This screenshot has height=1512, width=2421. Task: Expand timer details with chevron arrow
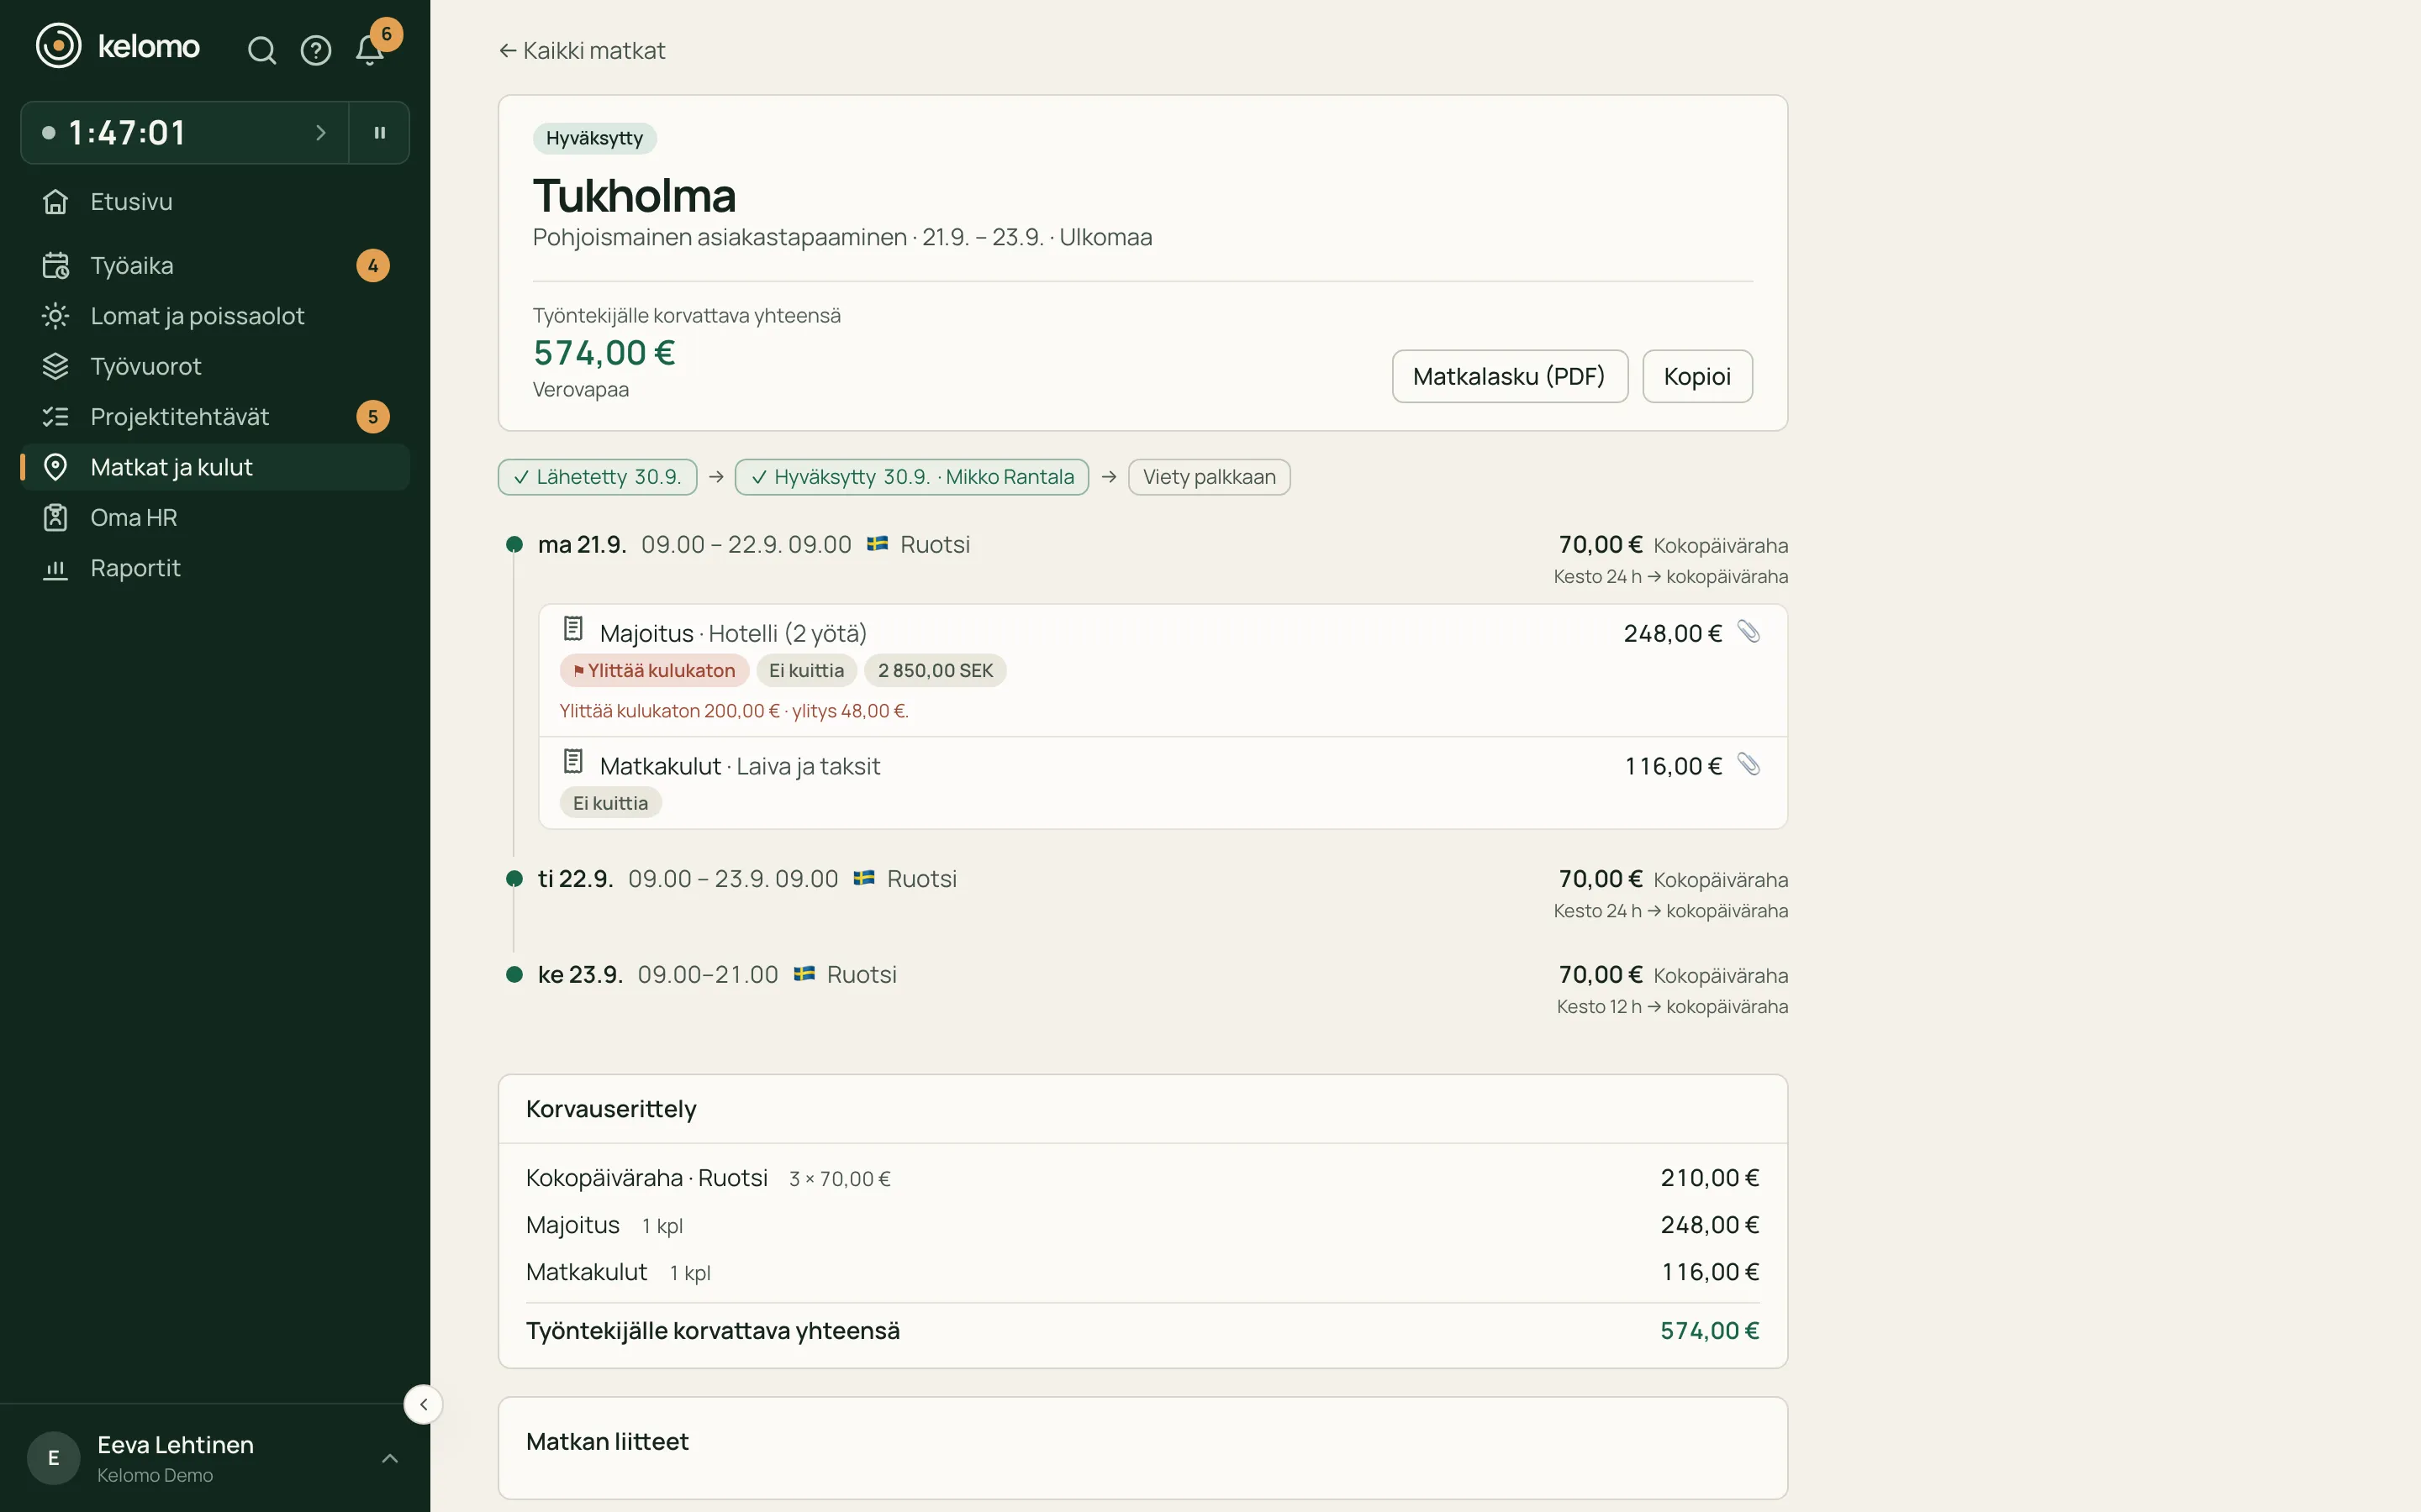pos(320,132)
